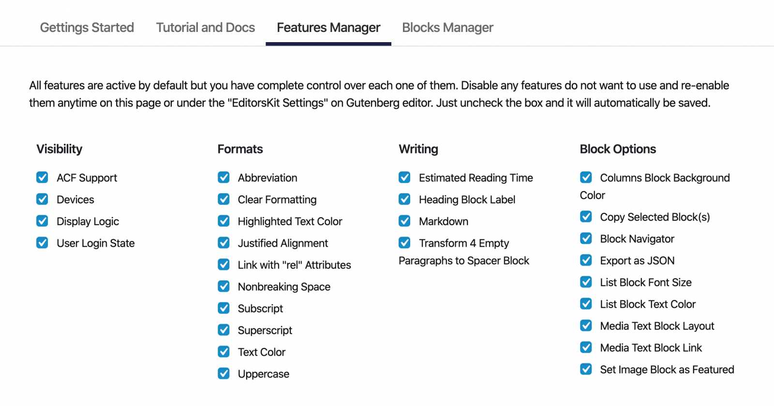Turn off the Subscript feature
Viewport: 774px width, 406px height.
(223, 308)
